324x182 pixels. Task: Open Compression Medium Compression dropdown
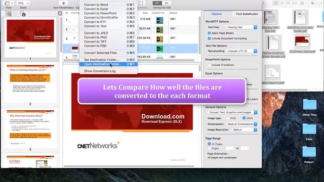241,124
